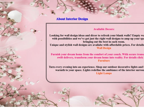Click the line starting 'Furnish your dream home'
The image size is (144, 108).
[97, 54]
